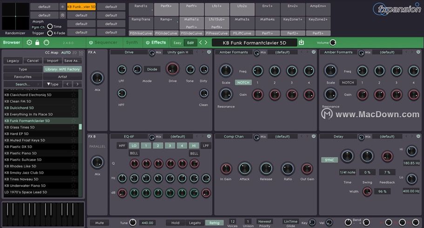Screen dimensions: 424x228
Task: Toggle power icon of right Amber Formants
Action: point(418,52)
